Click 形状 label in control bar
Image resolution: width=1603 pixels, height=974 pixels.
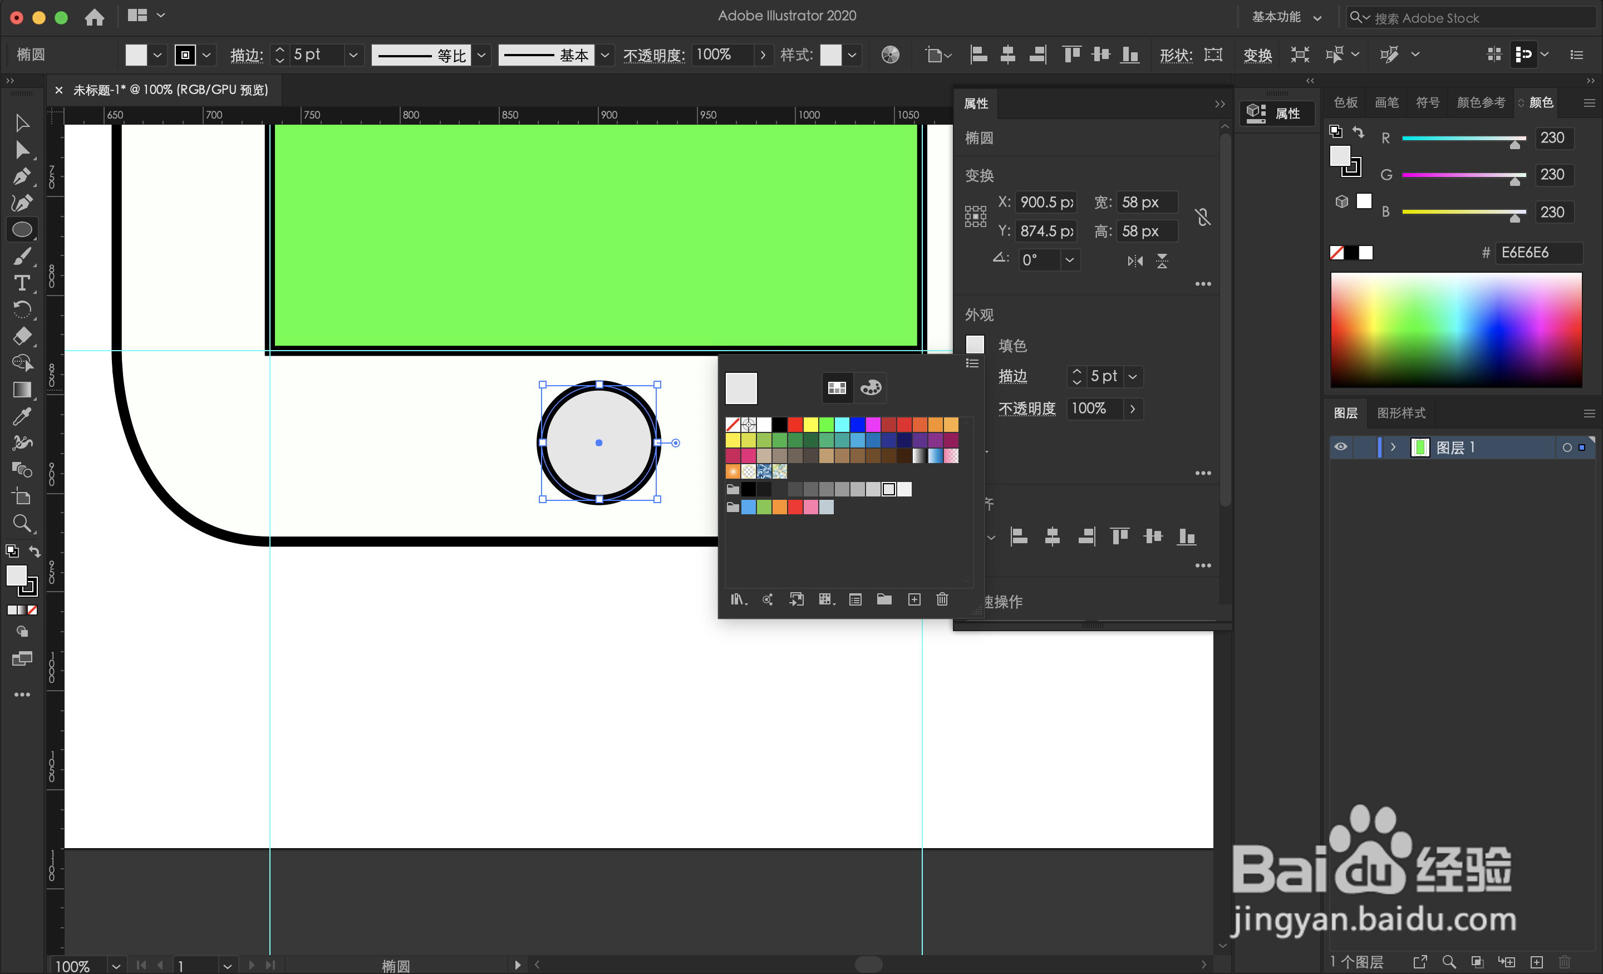[1175, 55]
